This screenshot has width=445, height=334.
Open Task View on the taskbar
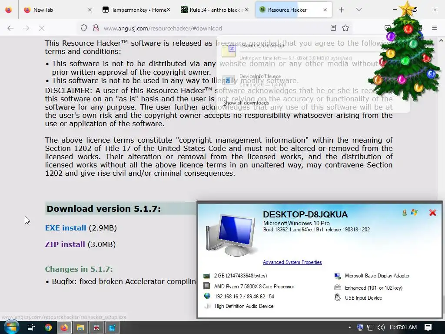[x=31, y=327]
